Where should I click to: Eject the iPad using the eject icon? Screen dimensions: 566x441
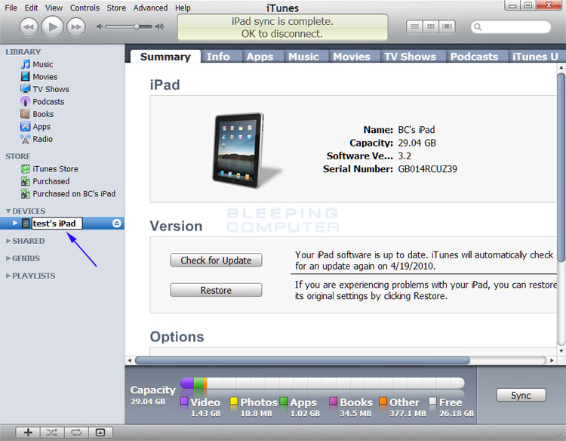click(x=116, y=224)
